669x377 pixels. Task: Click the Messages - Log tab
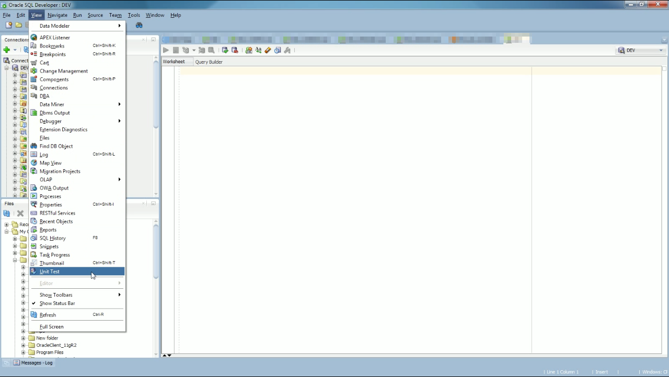click(33, 362)
